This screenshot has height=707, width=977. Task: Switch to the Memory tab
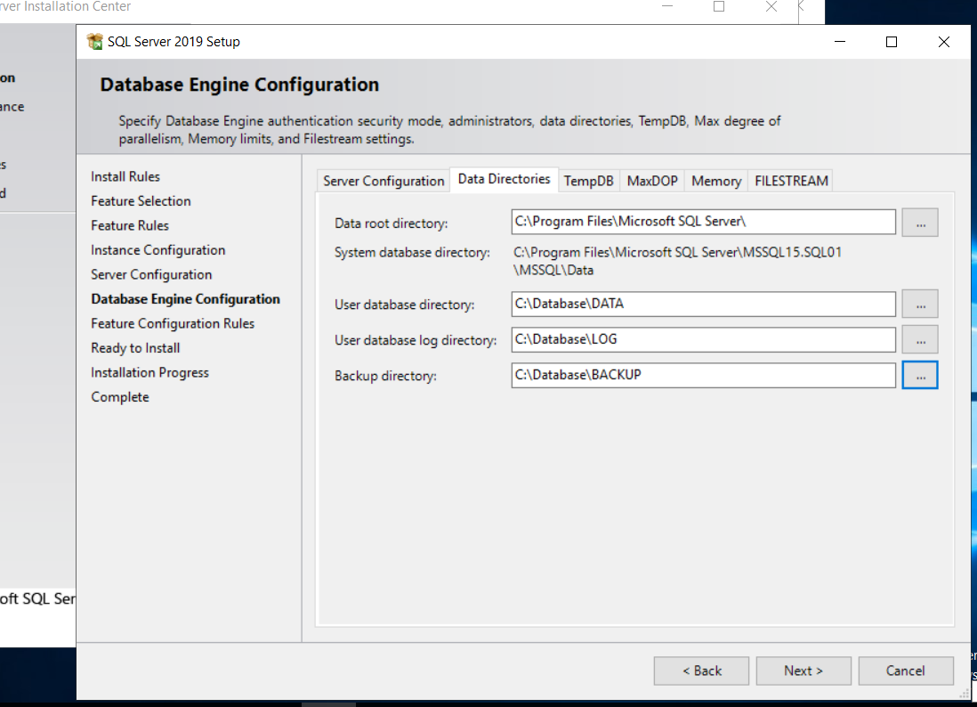pos(716,181)
